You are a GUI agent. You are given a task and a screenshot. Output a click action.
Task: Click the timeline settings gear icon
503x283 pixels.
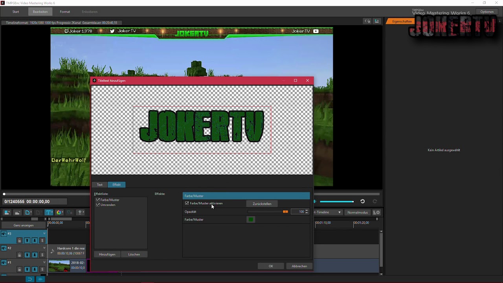(x=376, y=212)
